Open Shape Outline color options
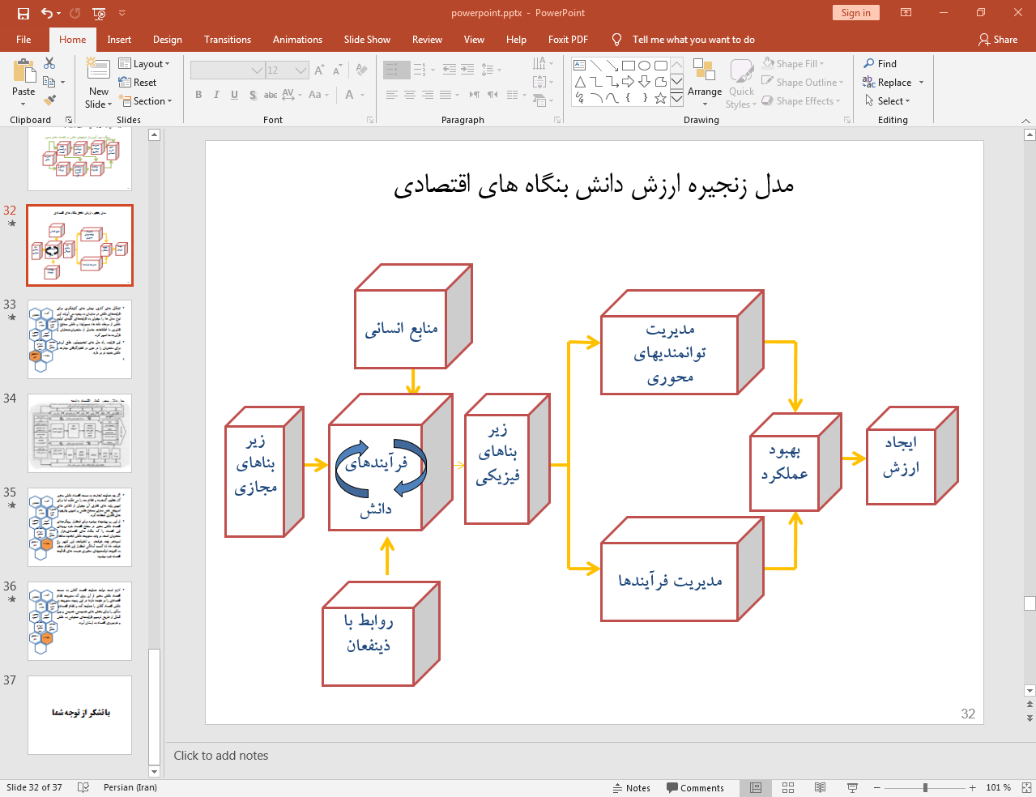 tap(803, 82)
